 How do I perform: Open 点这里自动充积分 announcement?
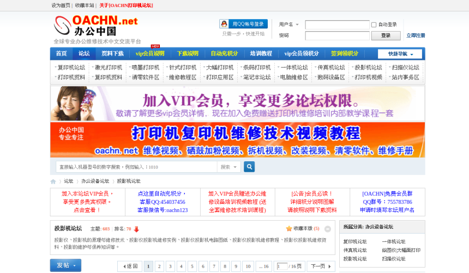pyautogui.click(x=163, y=202)
